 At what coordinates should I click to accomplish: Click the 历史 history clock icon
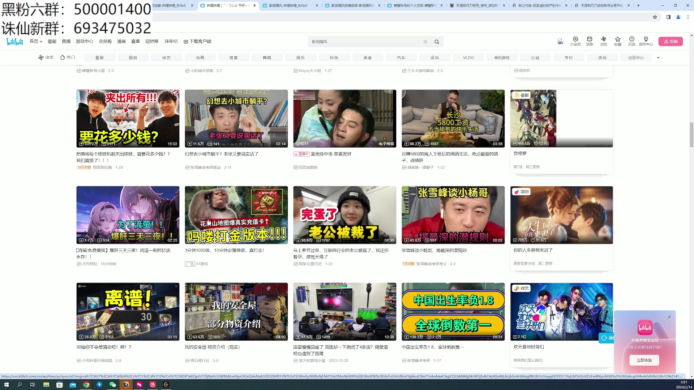[631, 39]
